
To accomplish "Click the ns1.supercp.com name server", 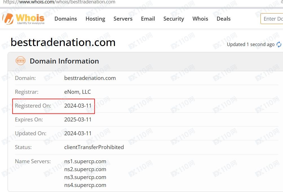I will (85, 161).
